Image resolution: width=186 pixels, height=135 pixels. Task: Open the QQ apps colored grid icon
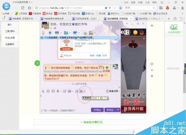click(91, 33)
